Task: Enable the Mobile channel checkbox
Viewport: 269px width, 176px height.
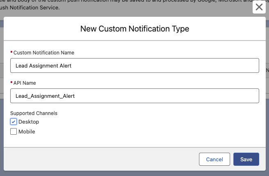Action: pos(14,132)
